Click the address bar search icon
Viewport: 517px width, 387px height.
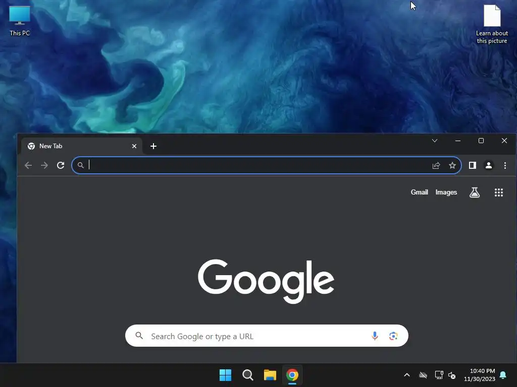(x=80, y=165)
